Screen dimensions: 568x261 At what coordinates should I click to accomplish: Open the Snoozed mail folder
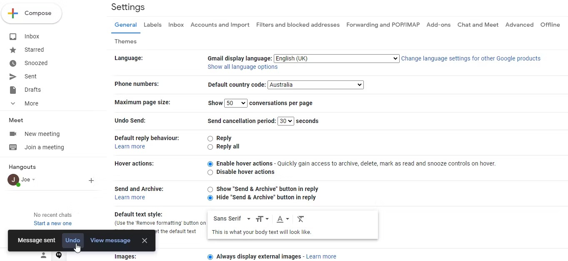tap(36, 63)
